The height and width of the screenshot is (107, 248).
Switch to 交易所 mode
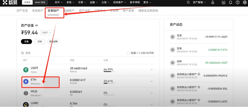click(27, 2)
